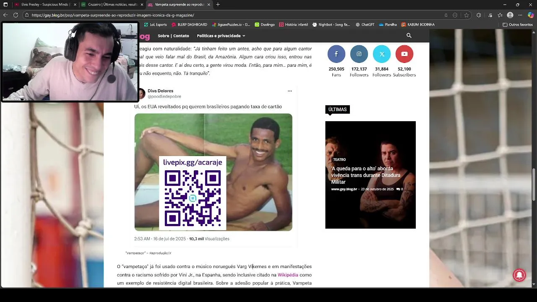Open the História infantil bookmark
Image resolution: width=537 pixels, height=302 pixels.
[294, 25]
